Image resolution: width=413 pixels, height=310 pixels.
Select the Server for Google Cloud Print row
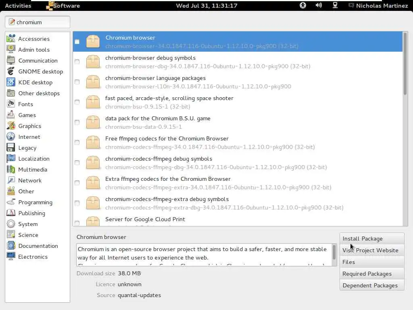[x=238, y=221]
